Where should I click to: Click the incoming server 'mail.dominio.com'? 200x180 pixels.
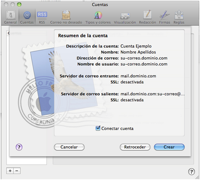point(138,76)
